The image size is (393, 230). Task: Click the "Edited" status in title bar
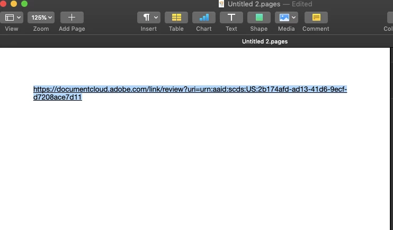pos(302,4)
